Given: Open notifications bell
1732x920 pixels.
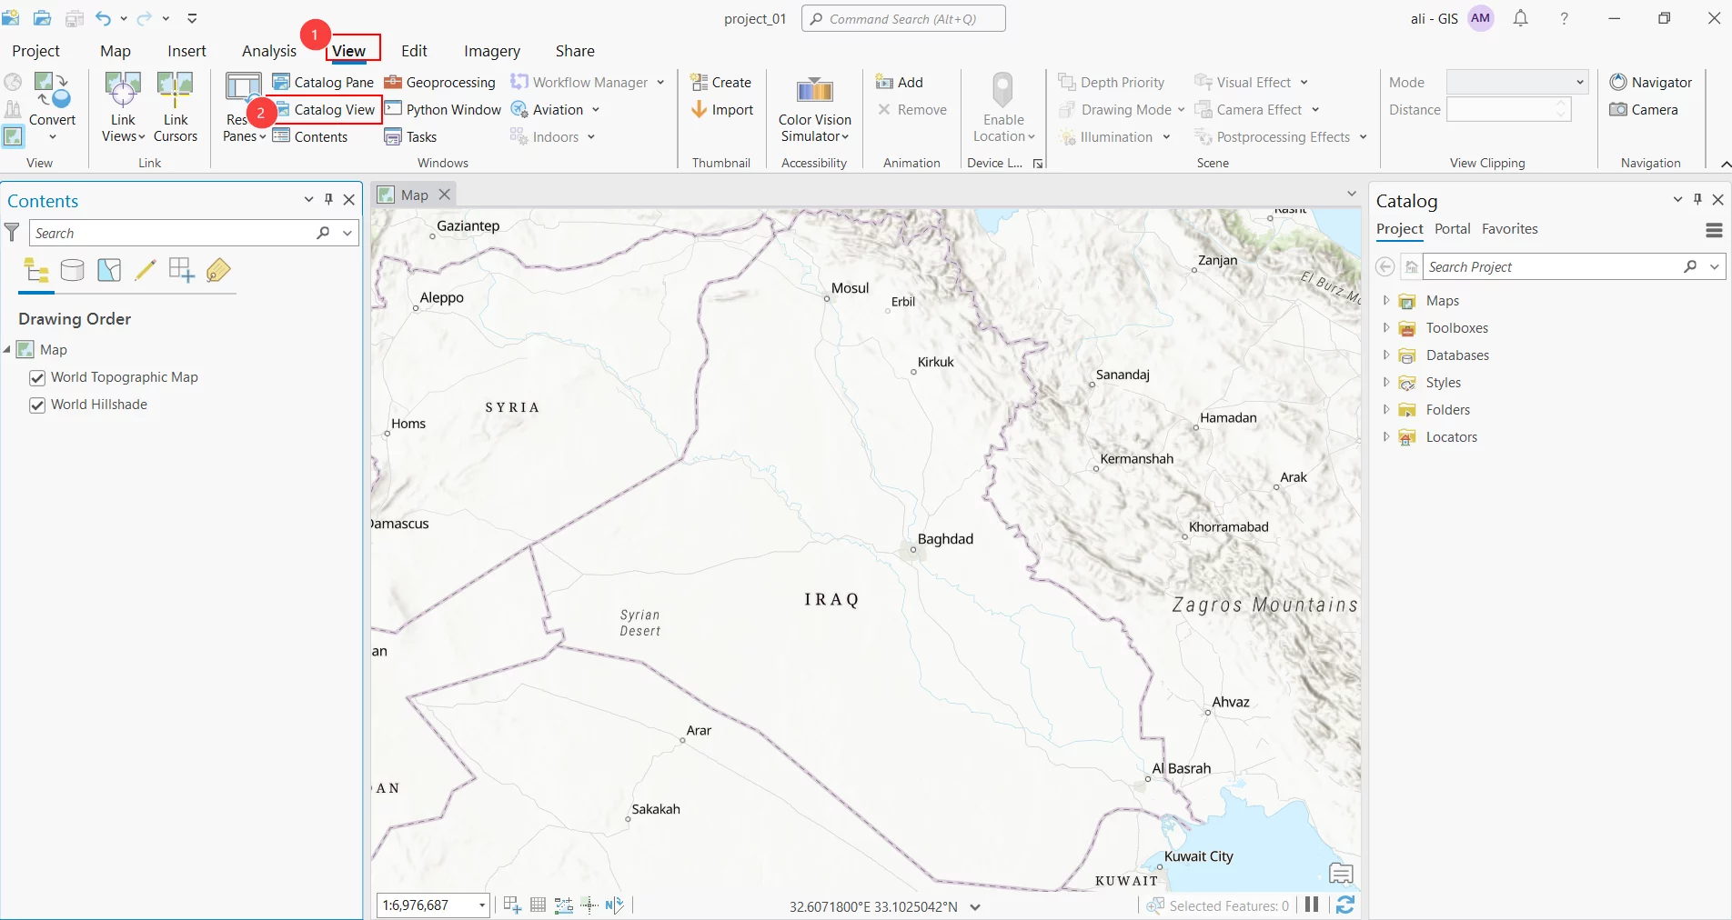Looking at the screenshot, I should point(1521,18).
